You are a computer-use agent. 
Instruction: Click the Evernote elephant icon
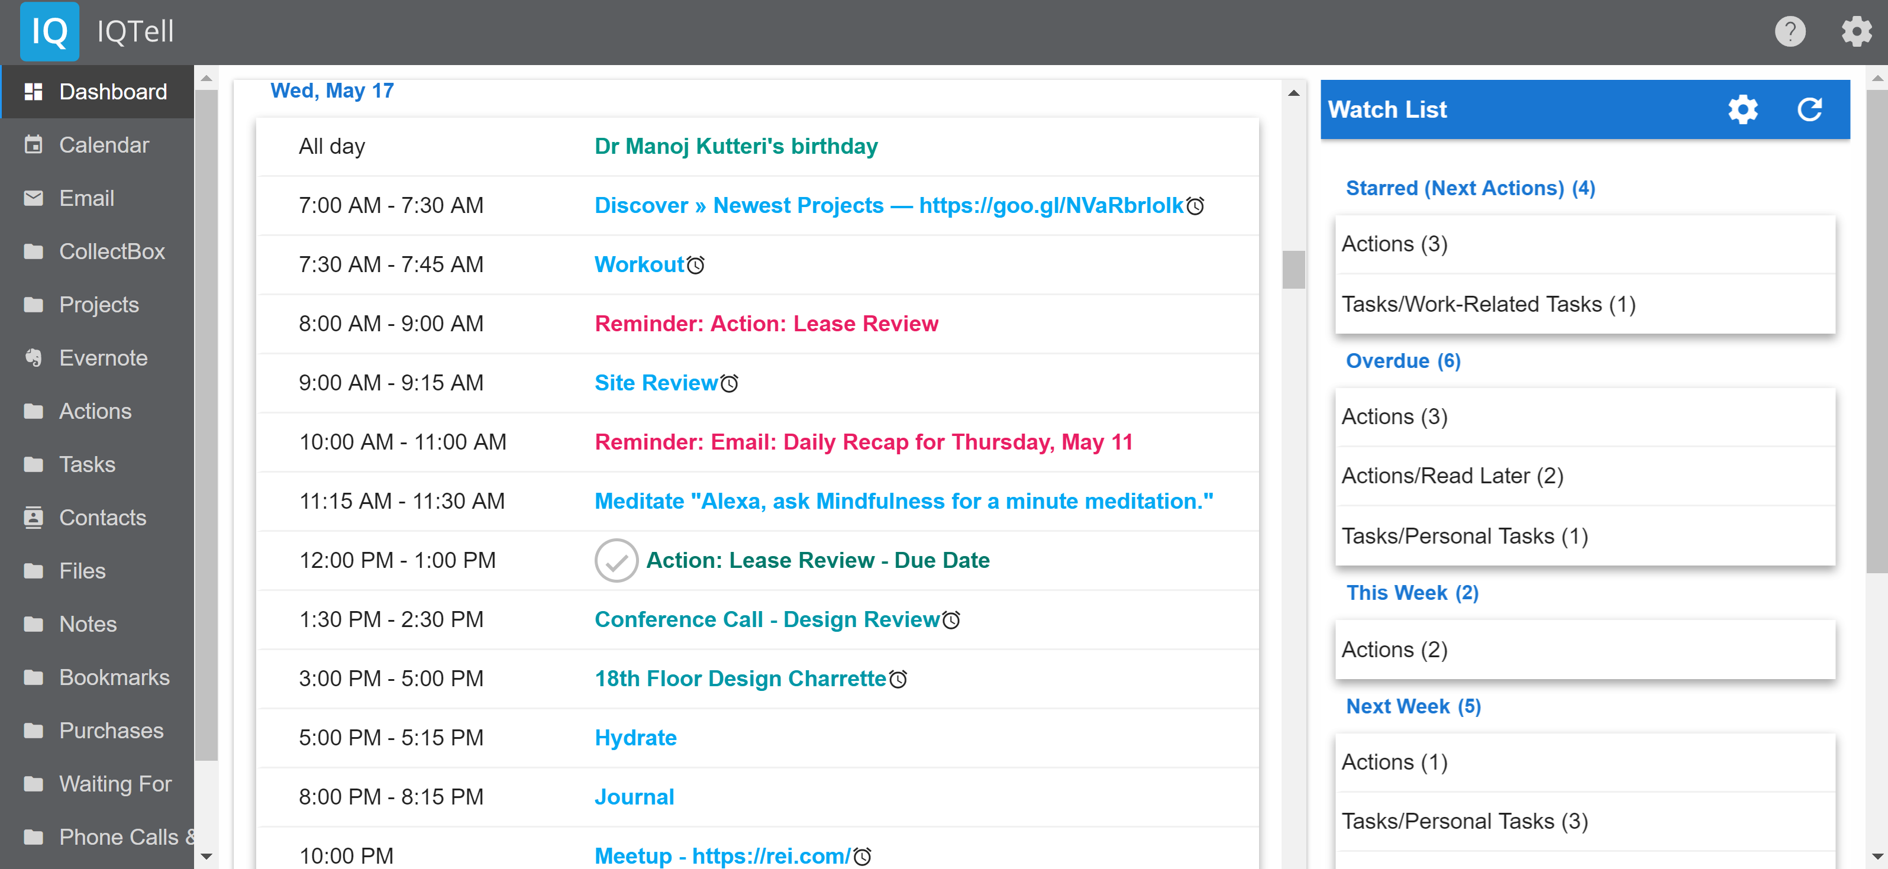pyautogui.click(x=33, y=357)
